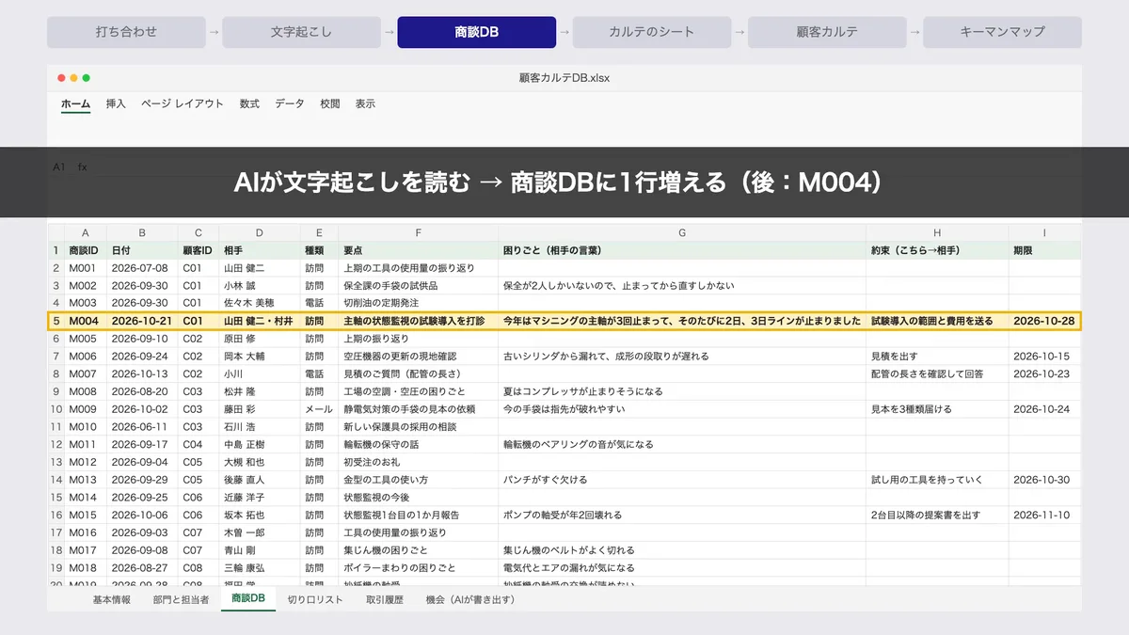Image resolution: width=1129 pixels, height=635 pixels.
Task: Select row 5 header number
Action: click(56, 321)
